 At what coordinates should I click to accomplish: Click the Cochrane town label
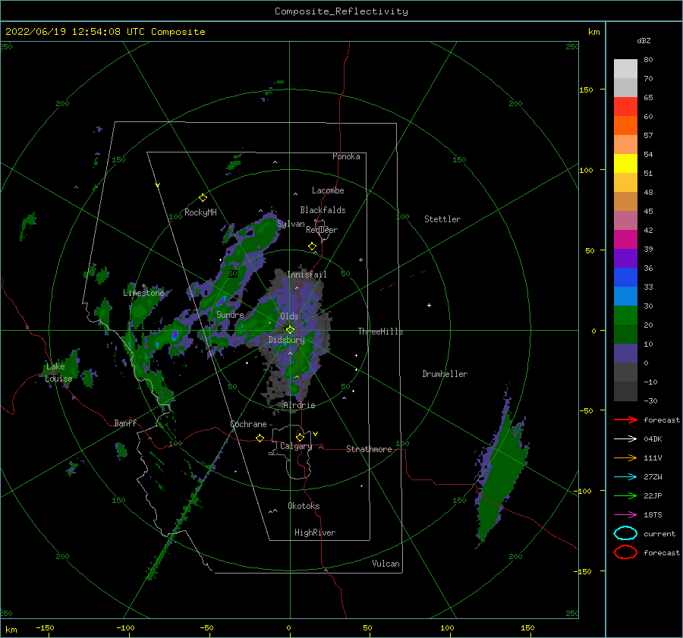point(248,424)
